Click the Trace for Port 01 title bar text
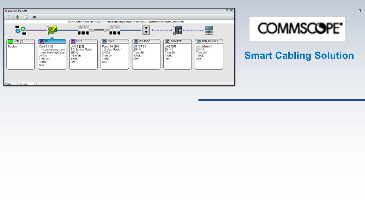Viewport: 365px width, 205px height. click(16, 11)
